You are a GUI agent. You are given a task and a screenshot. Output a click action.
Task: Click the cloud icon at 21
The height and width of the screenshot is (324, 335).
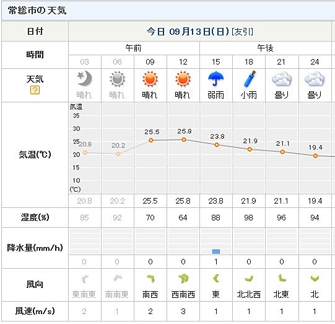[x=282, y=79]
